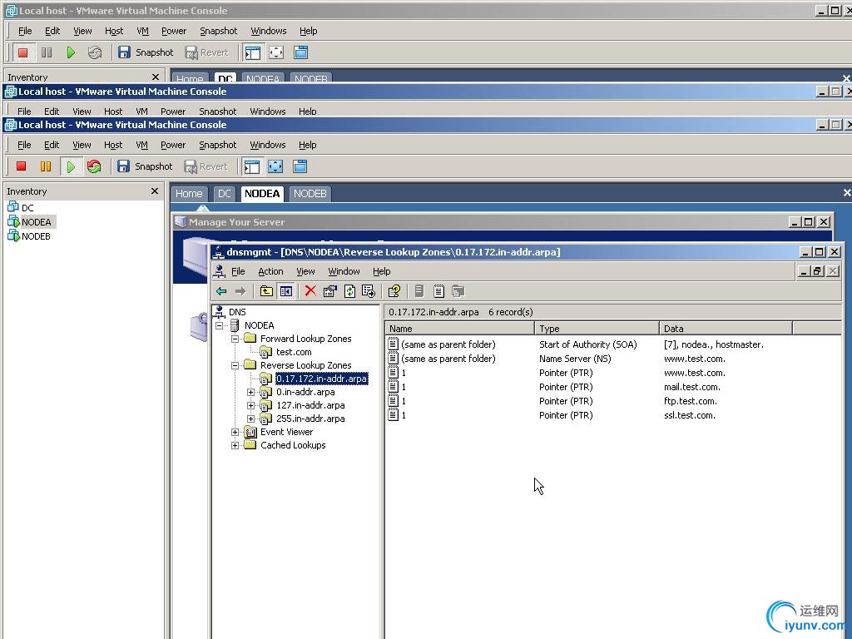Pause the VM from the front VMware console toolbar

coord(46,166)
